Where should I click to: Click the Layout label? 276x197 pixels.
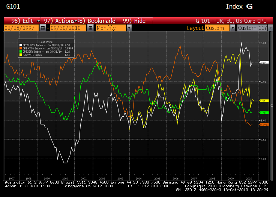coord(195,28)
